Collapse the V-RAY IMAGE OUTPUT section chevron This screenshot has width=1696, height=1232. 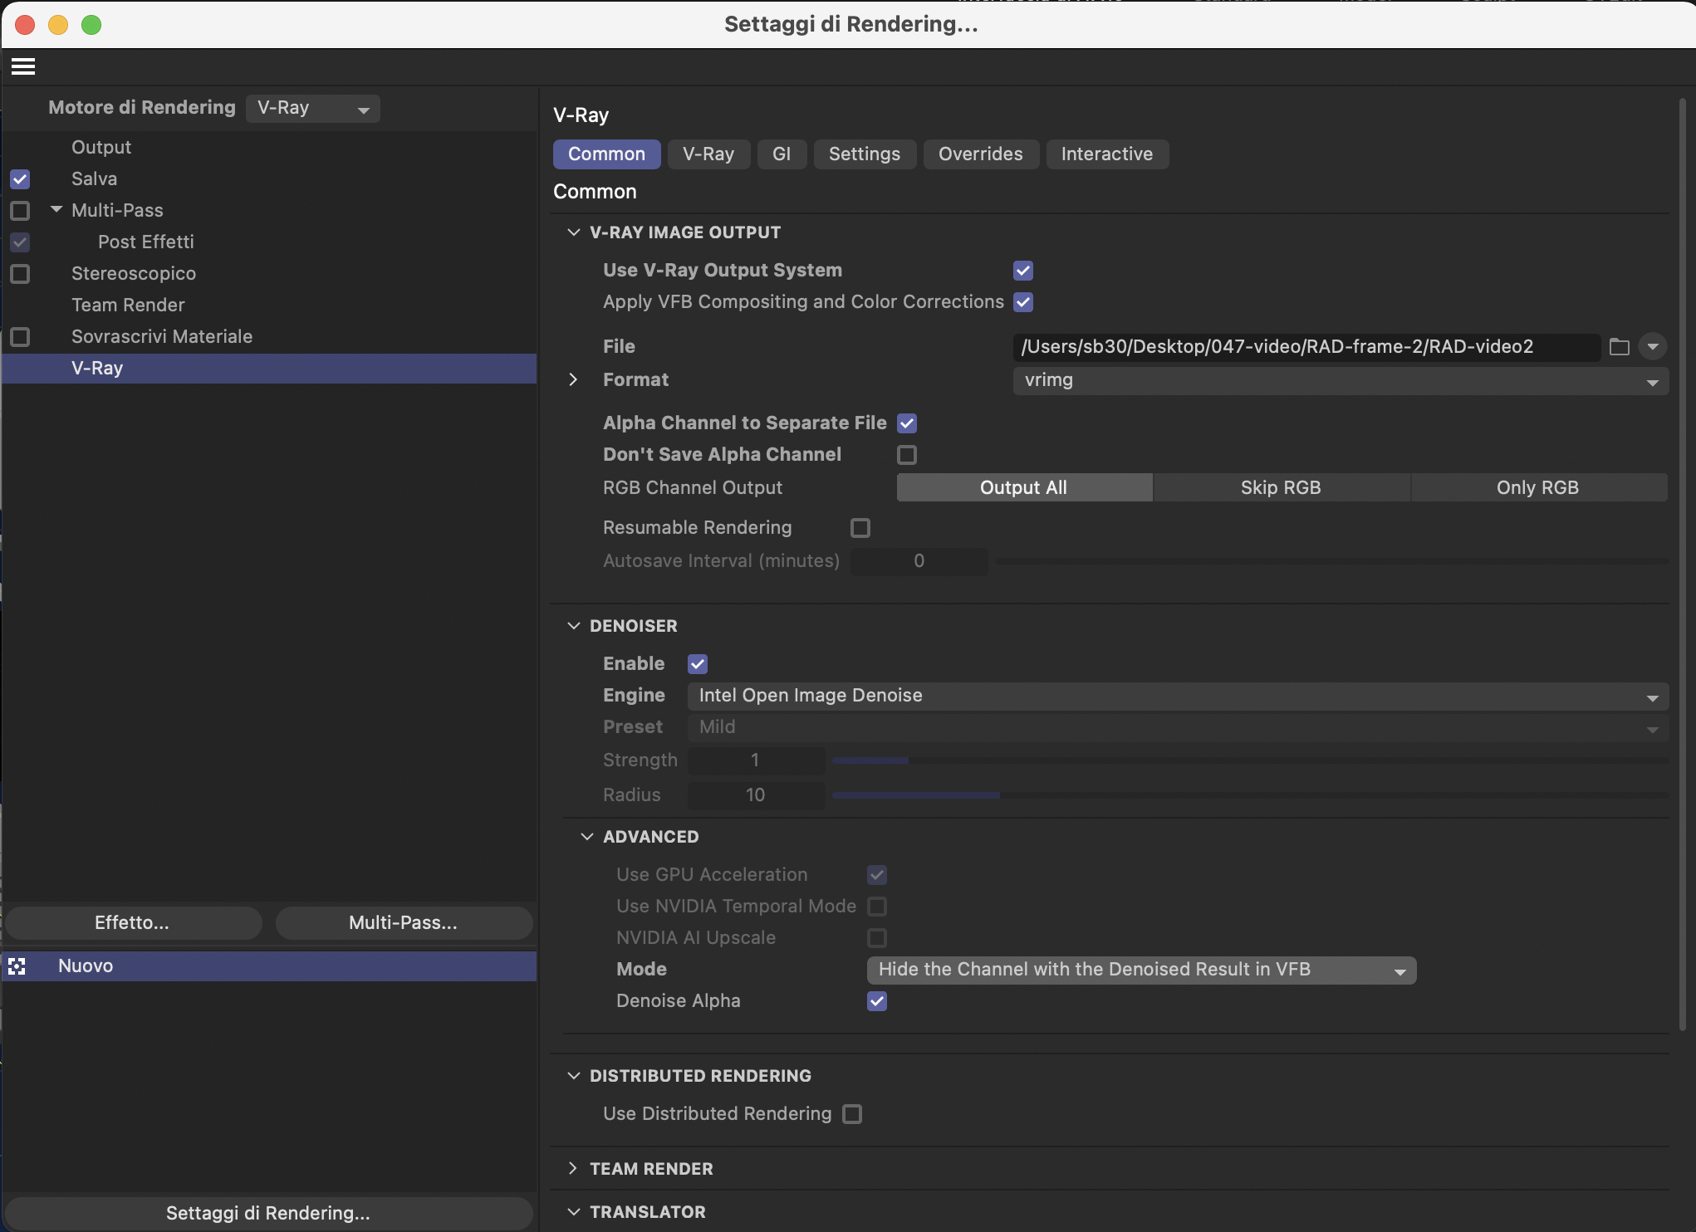click(573, 232)
